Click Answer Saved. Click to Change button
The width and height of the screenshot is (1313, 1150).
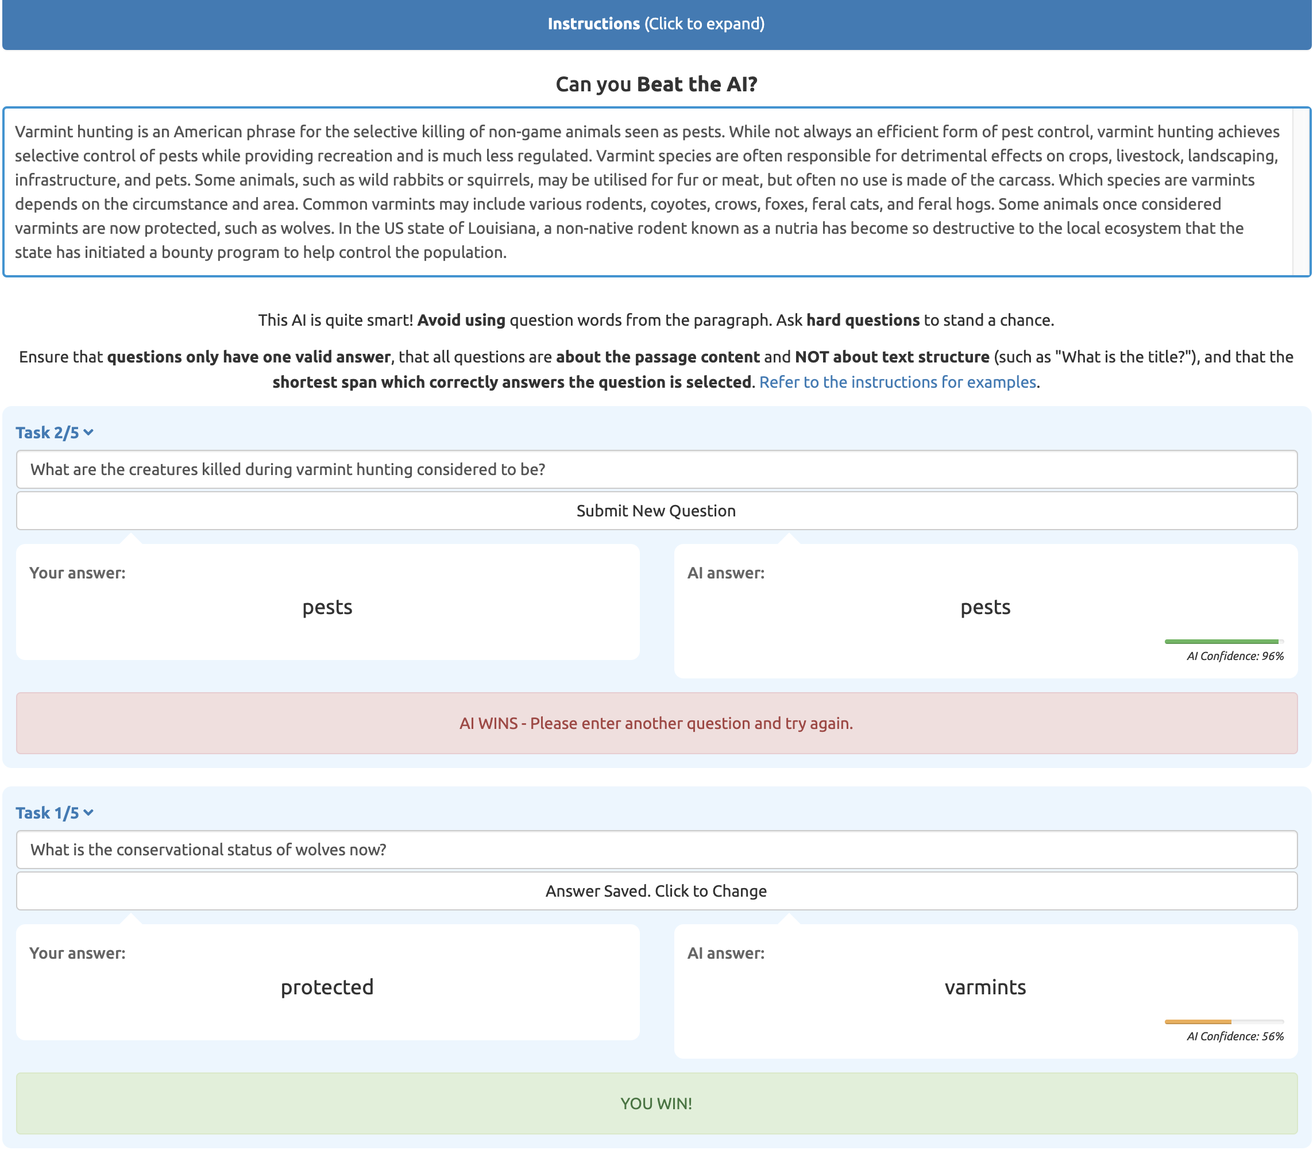[656, 891]
